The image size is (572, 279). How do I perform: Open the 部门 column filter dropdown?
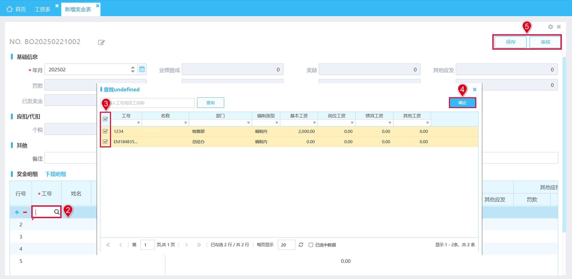[248, 122]
